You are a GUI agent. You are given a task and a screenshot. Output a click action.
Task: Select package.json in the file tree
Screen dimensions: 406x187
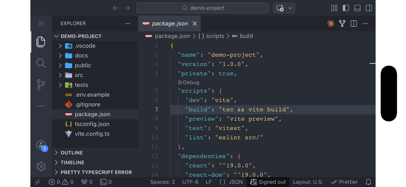(95, 114)
